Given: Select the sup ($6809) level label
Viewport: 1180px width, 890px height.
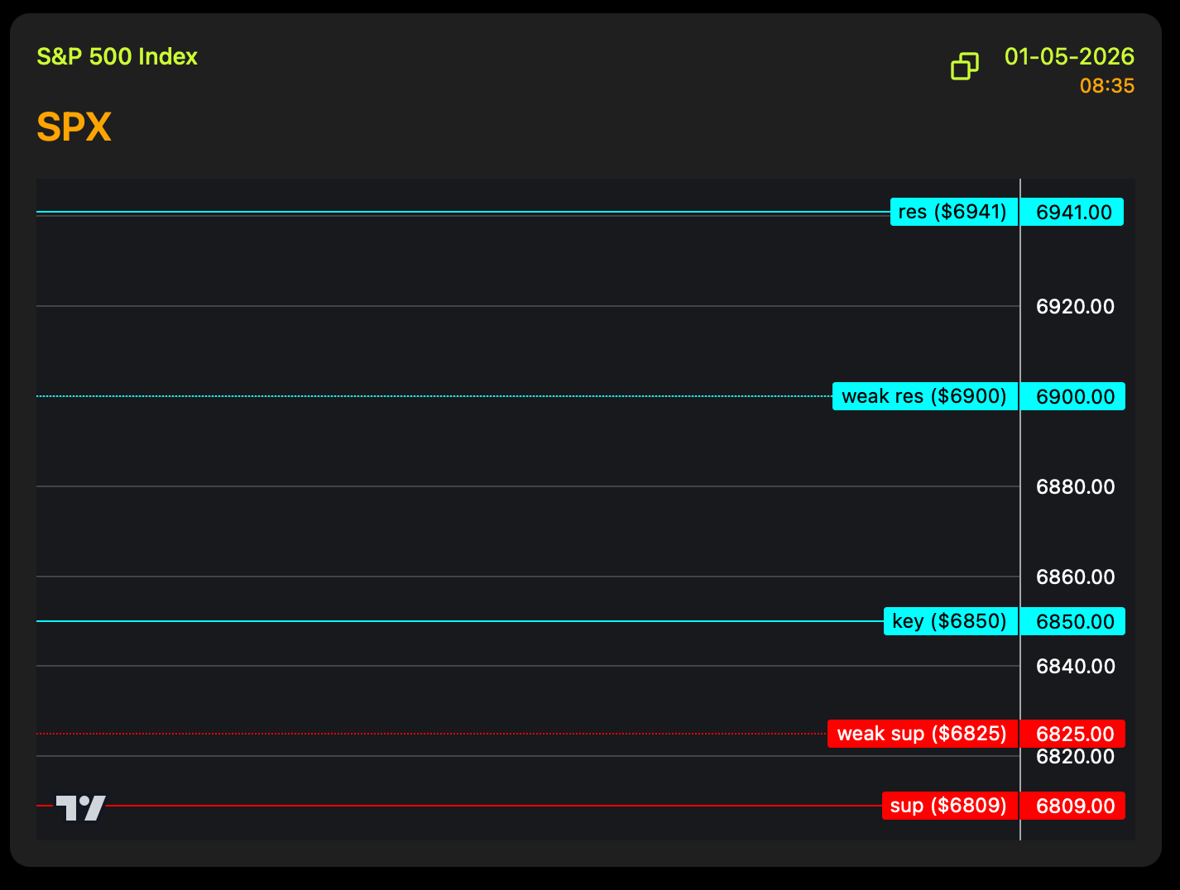Looking at the screenshot, I should [948, 806].
